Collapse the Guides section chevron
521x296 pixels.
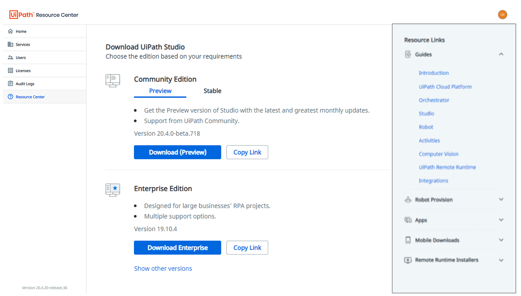[501, 54]
